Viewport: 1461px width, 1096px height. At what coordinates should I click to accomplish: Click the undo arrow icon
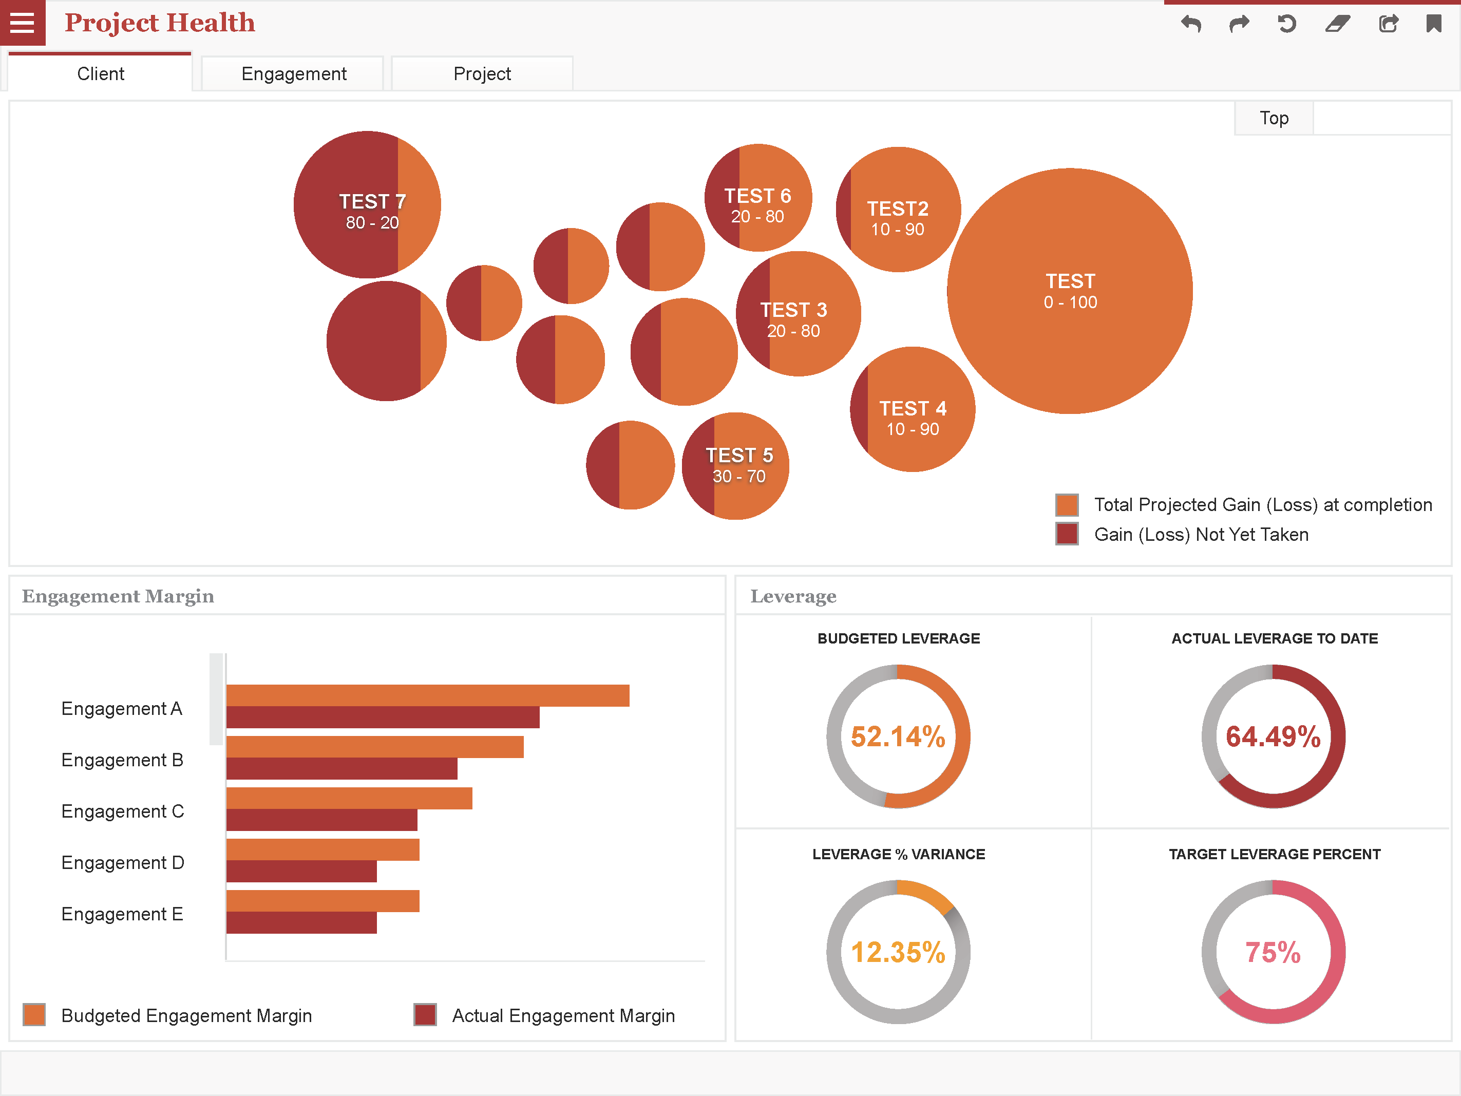tap(1191, 25)
